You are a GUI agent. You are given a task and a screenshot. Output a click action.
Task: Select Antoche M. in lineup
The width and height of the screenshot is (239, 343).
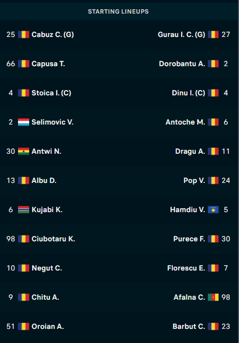point(185,122)
